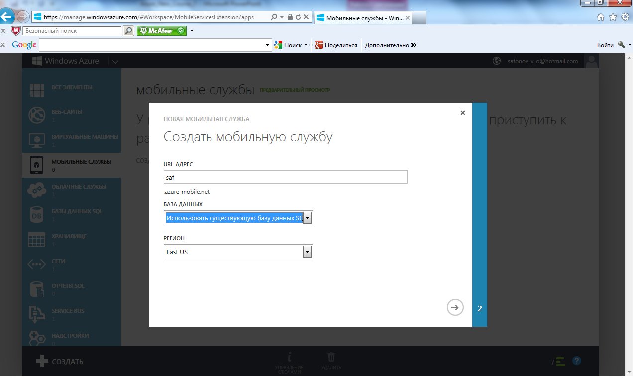Click the Поиск button in Google toolbar

pyautogui.click(x=288, y=45)
